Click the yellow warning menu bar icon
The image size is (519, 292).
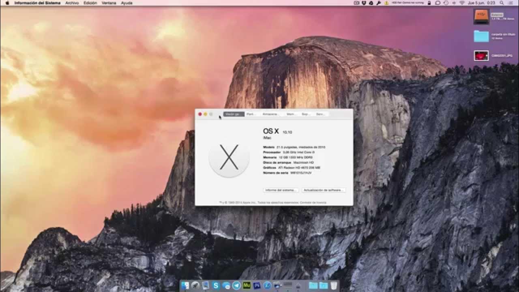386,3
